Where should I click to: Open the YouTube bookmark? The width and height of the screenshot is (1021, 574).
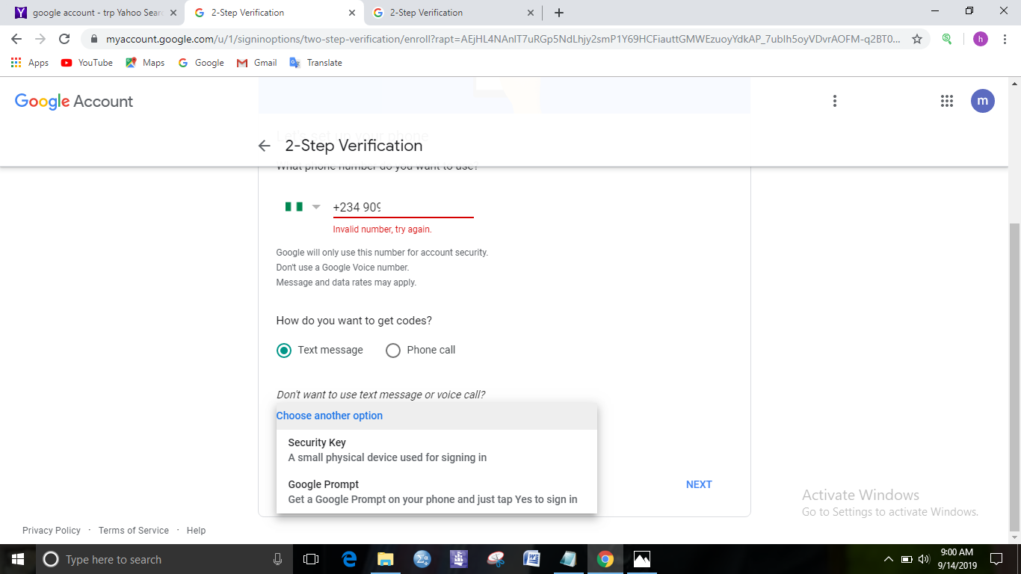coord(87,63)
